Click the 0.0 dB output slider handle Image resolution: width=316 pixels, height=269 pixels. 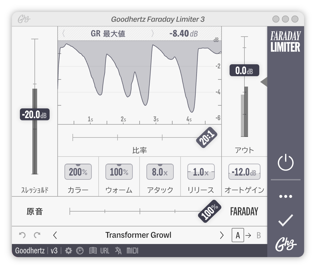click(x=244, y=70)
